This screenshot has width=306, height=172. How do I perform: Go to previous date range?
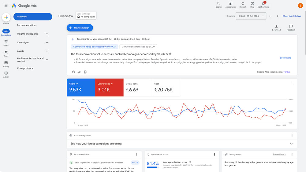(270, 16)
